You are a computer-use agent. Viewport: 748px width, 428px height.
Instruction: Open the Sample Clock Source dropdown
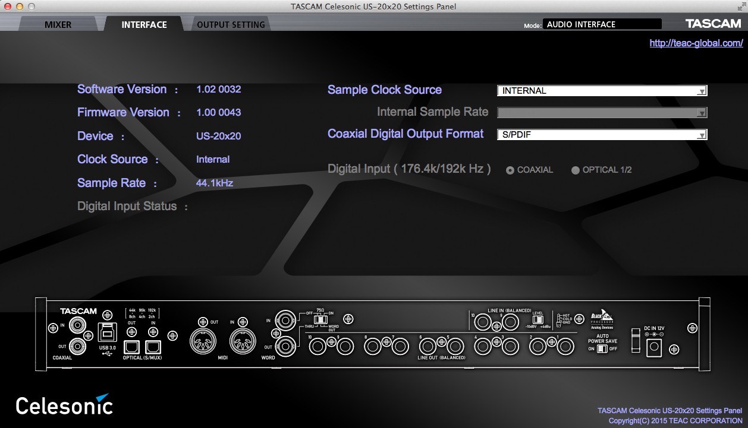point(602,91)
